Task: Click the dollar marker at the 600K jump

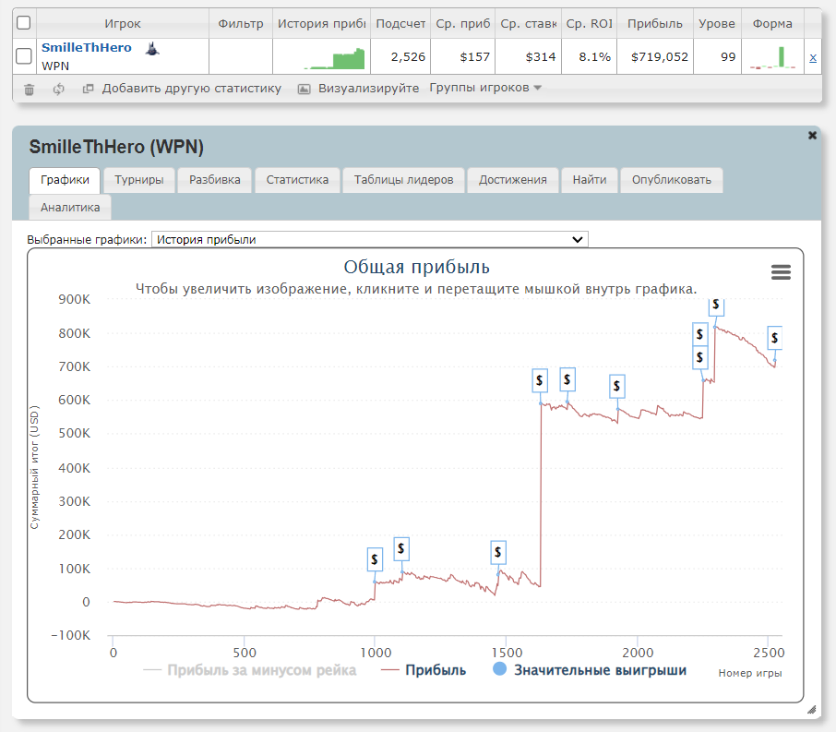Action: point(541,379)
